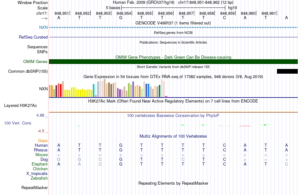Select the X_tropicalis species row label
The height and width of the screenshot is (195, 298).
tap(37, 174)
